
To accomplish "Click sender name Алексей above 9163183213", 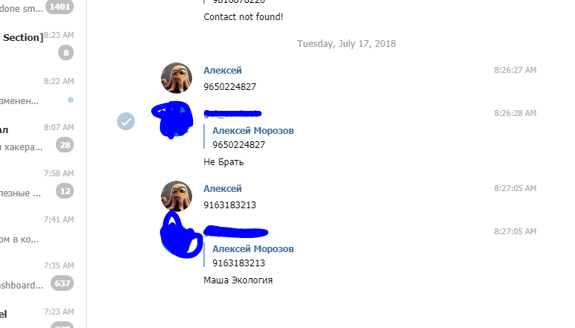I will pyautogui.click(x=223, y=188).
